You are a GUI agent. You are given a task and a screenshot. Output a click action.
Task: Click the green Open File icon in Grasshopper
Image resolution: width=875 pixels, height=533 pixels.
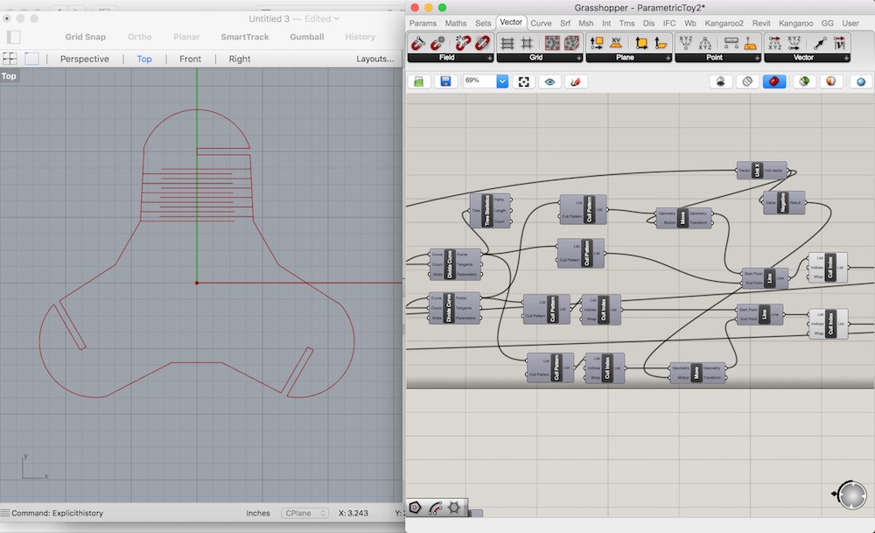tap(418, 81)
